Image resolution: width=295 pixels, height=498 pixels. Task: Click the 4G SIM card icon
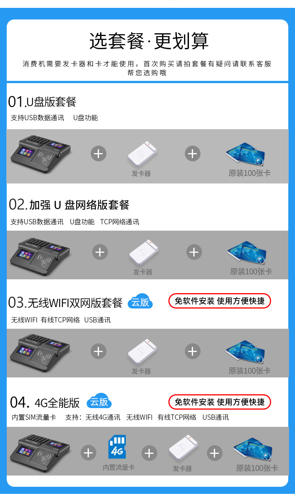click(117, 447)
